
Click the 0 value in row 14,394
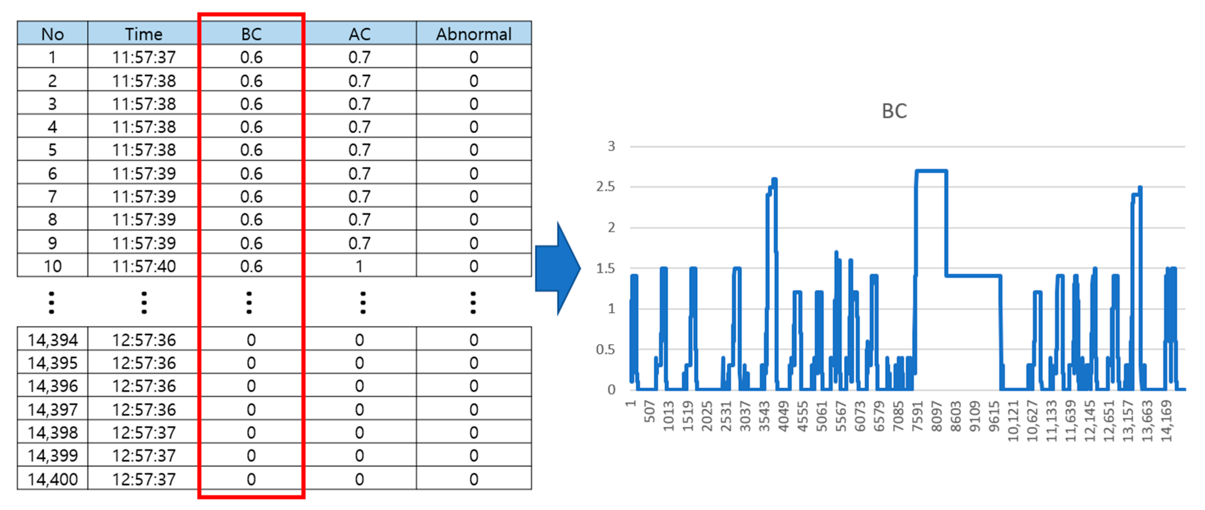click(251, 340)
